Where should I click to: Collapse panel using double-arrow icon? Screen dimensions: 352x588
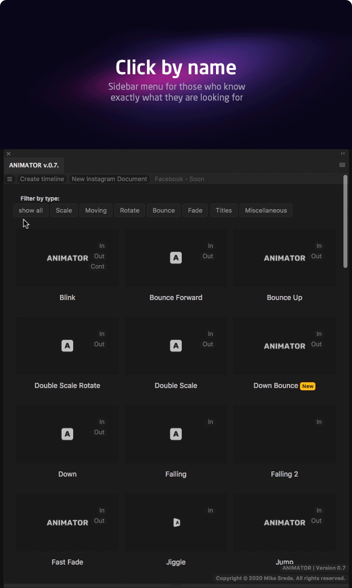coord(343,154)
